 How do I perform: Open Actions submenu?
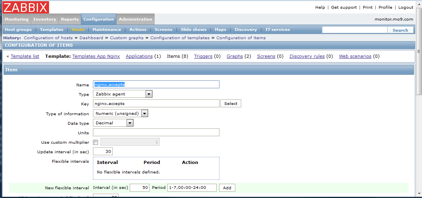[x=138, y=30]
